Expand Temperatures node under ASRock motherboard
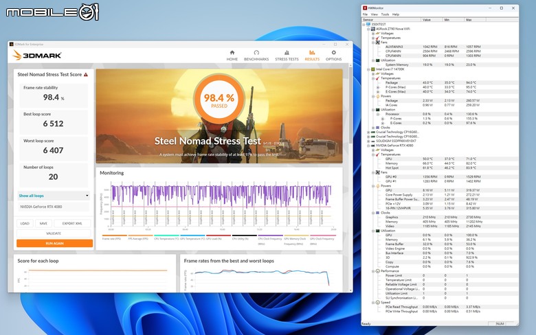536x335 pixels. coord(373,38)
